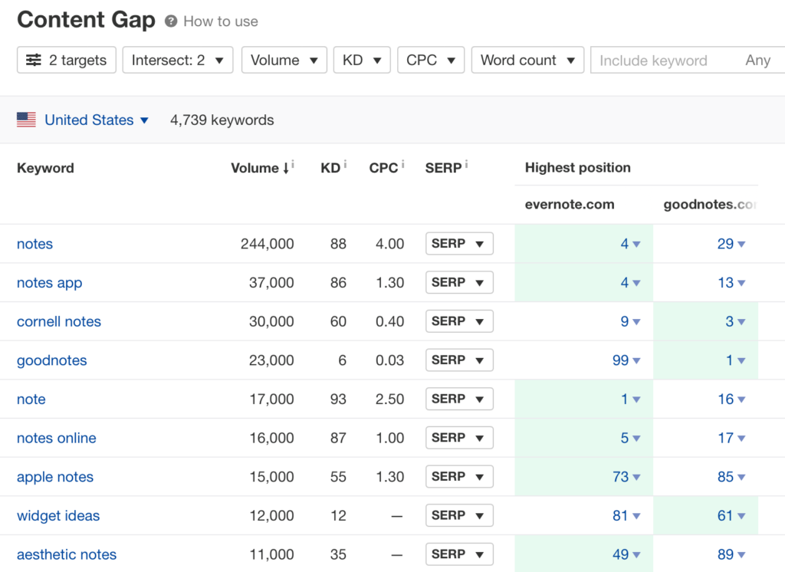The height and width of the screenshot is (572, 785).
Task: Open the 'notes app' keyword link
Action: (x=50, y=283)
